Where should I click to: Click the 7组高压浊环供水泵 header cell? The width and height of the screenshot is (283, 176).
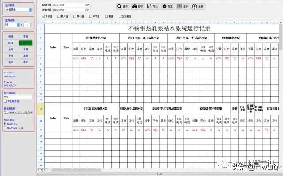(96, 109)
